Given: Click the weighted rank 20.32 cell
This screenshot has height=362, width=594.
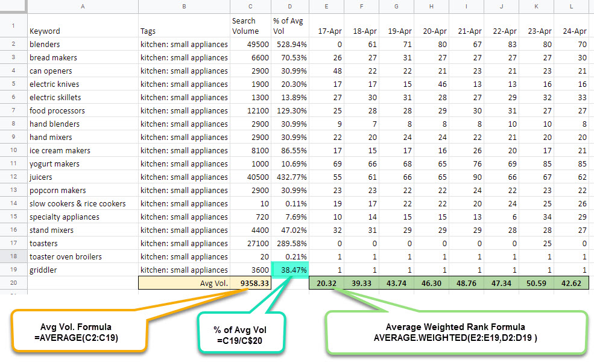Looking at the screenshot, I should coord(328,284).
